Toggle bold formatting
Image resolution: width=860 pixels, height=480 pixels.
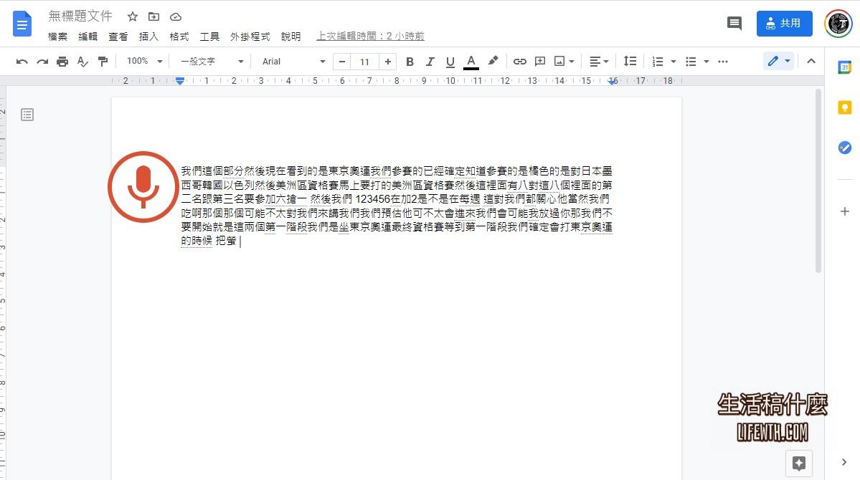tap(410, 62)
